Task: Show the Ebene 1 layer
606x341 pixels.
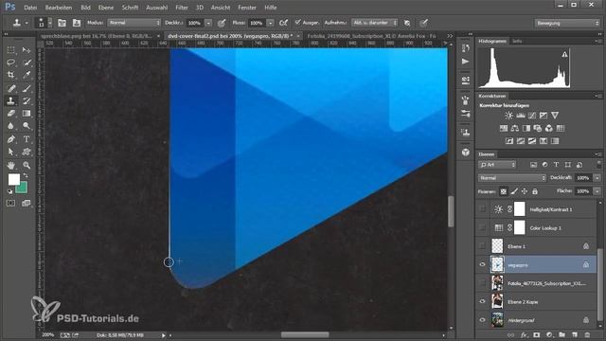Action: click(482, 246)
